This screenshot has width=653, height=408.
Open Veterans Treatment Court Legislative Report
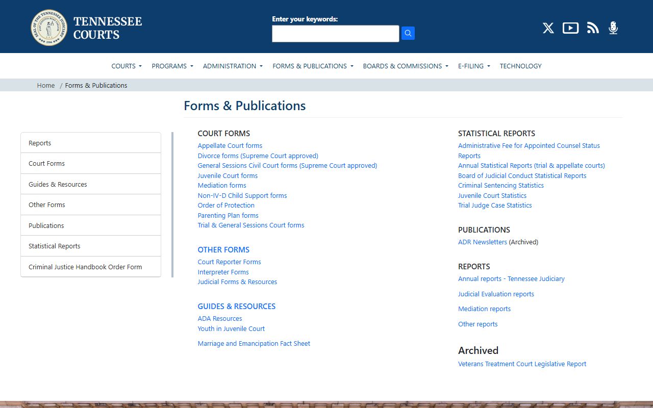522,364
